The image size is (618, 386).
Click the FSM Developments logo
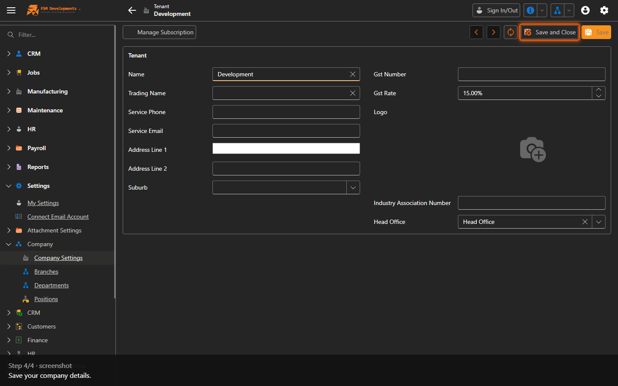coord(54,10)
